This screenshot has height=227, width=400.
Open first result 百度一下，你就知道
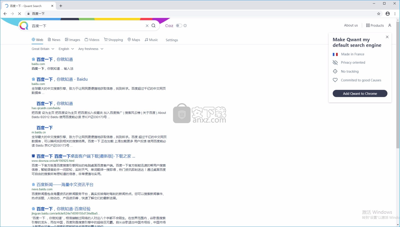pyautogui.click(x=55, y=59)
